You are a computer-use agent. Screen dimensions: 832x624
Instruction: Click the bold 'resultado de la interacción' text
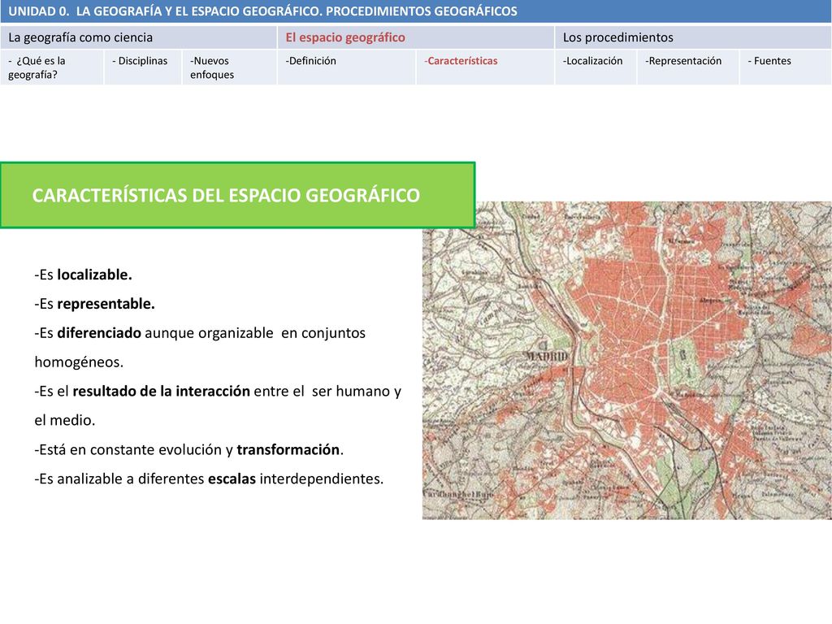(162, 392)
